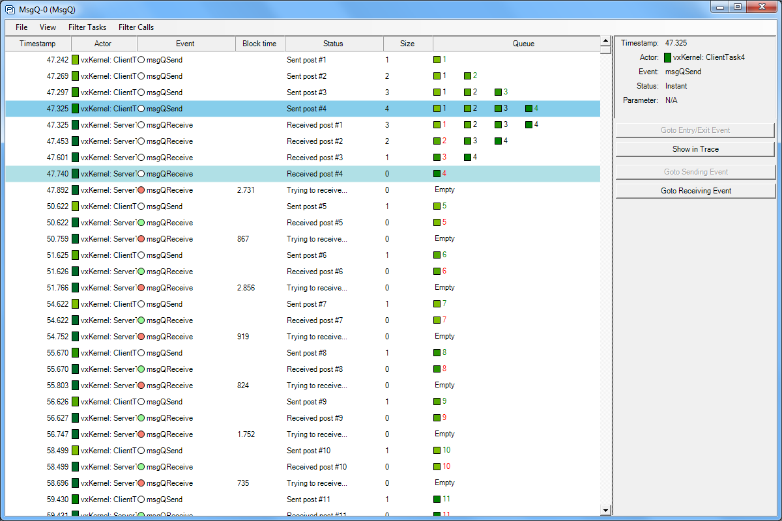Select the row with status Sent post #6
782x521 pixels.
(x=303, y=255)
